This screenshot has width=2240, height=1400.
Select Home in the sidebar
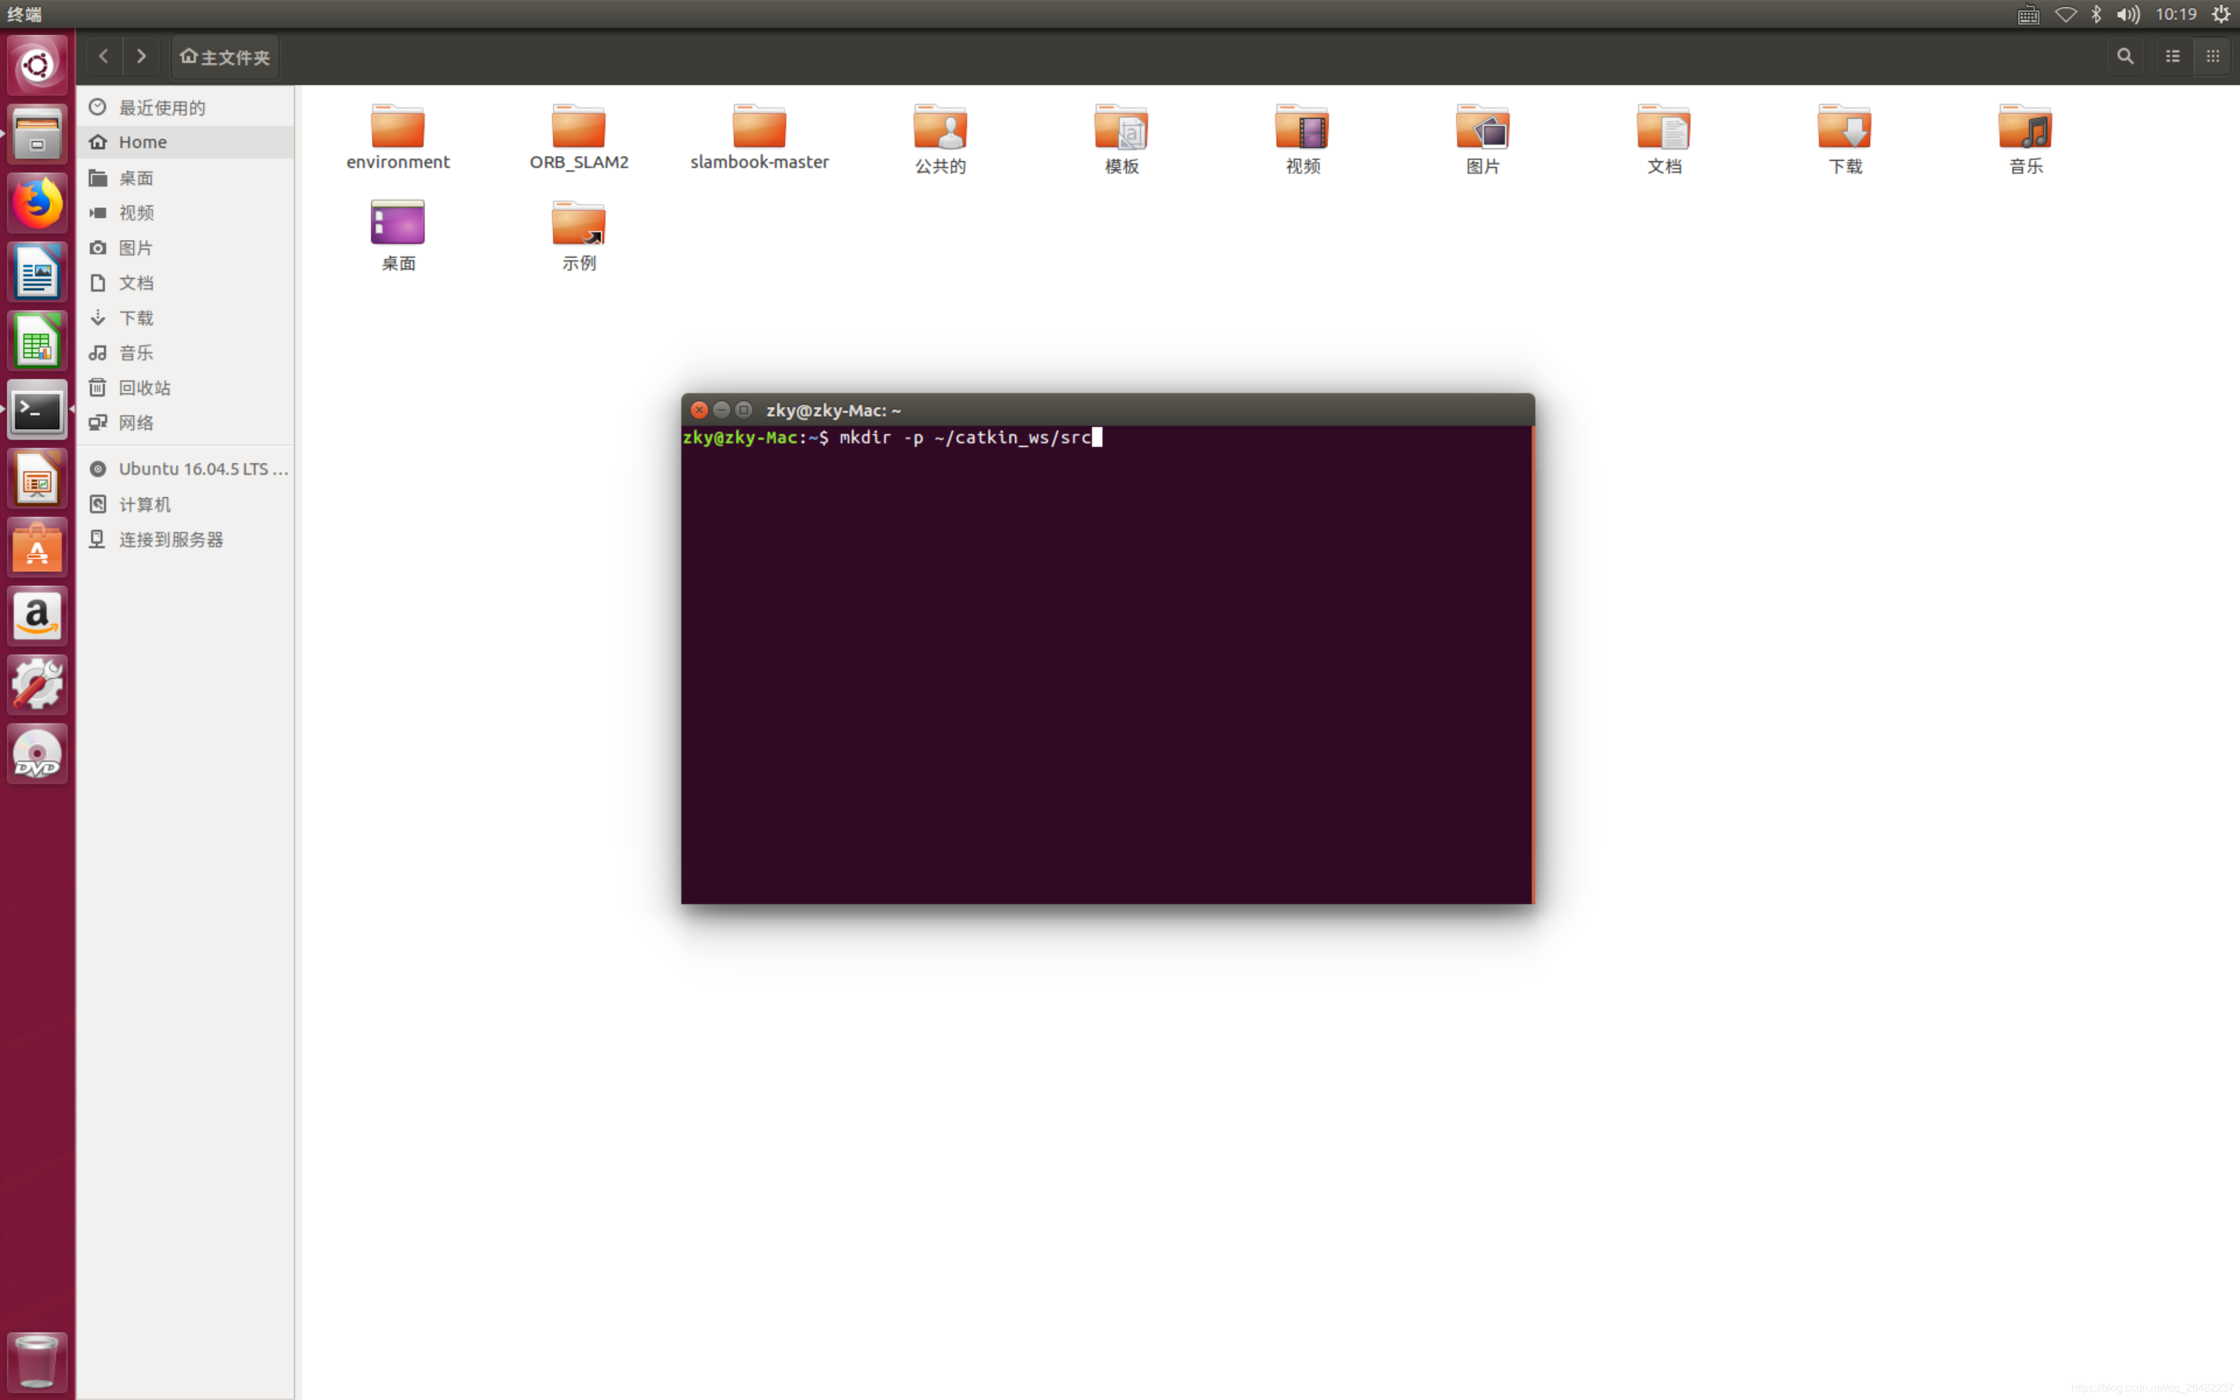click(x=185, y=141)
